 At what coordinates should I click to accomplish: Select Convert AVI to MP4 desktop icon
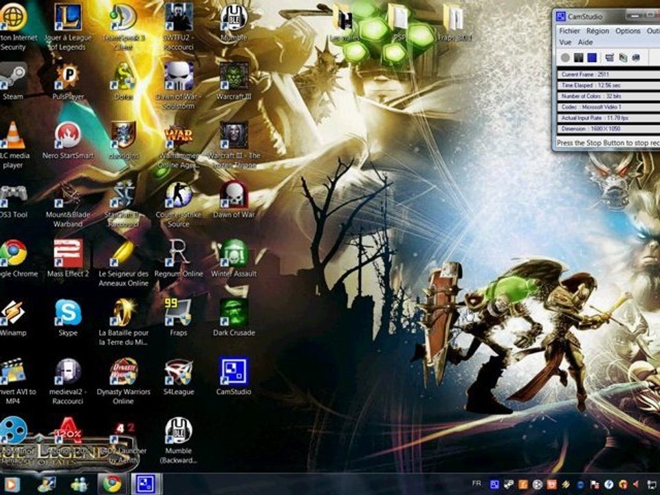[x=14, y=382]
